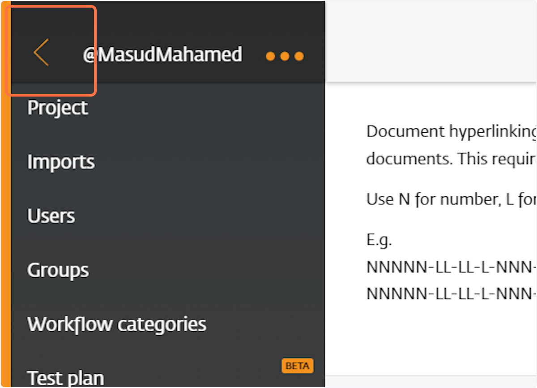Screen dimensions: 537x388
Task: Open Workflow categories settings
Action: [x=117, y=324]
